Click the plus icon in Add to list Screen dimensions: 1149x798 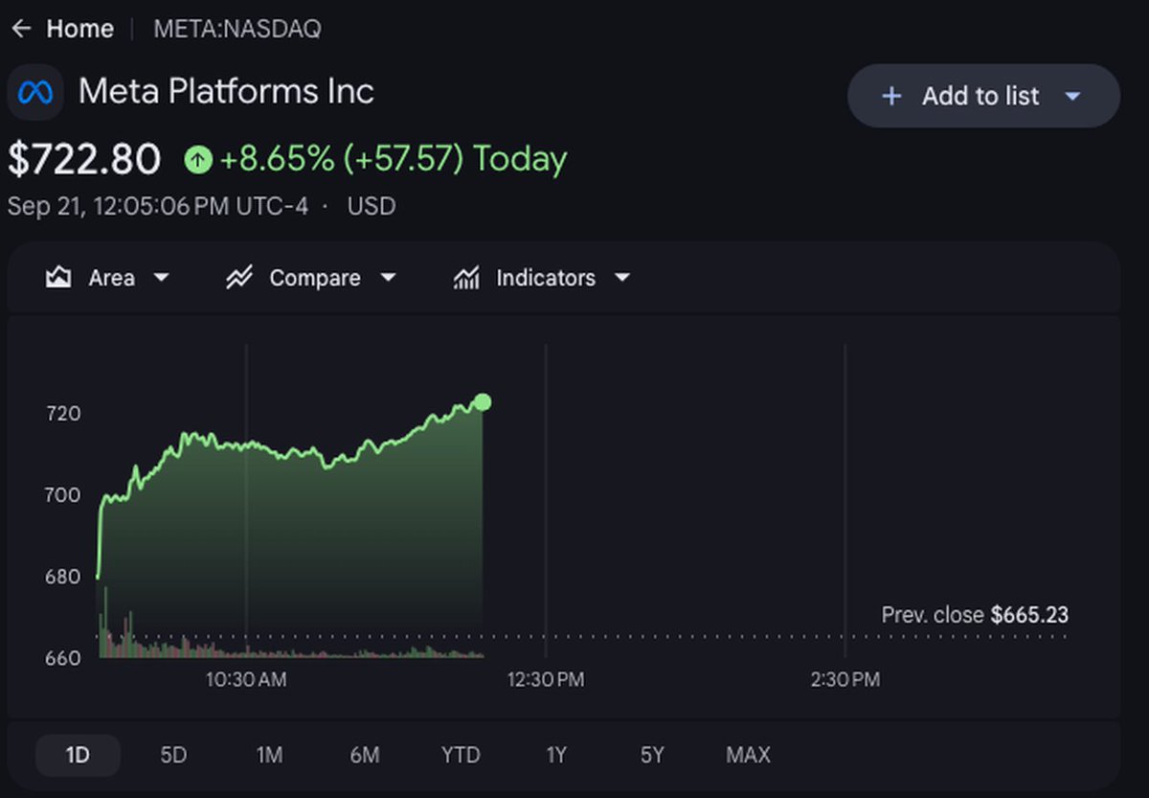point(891,96)
